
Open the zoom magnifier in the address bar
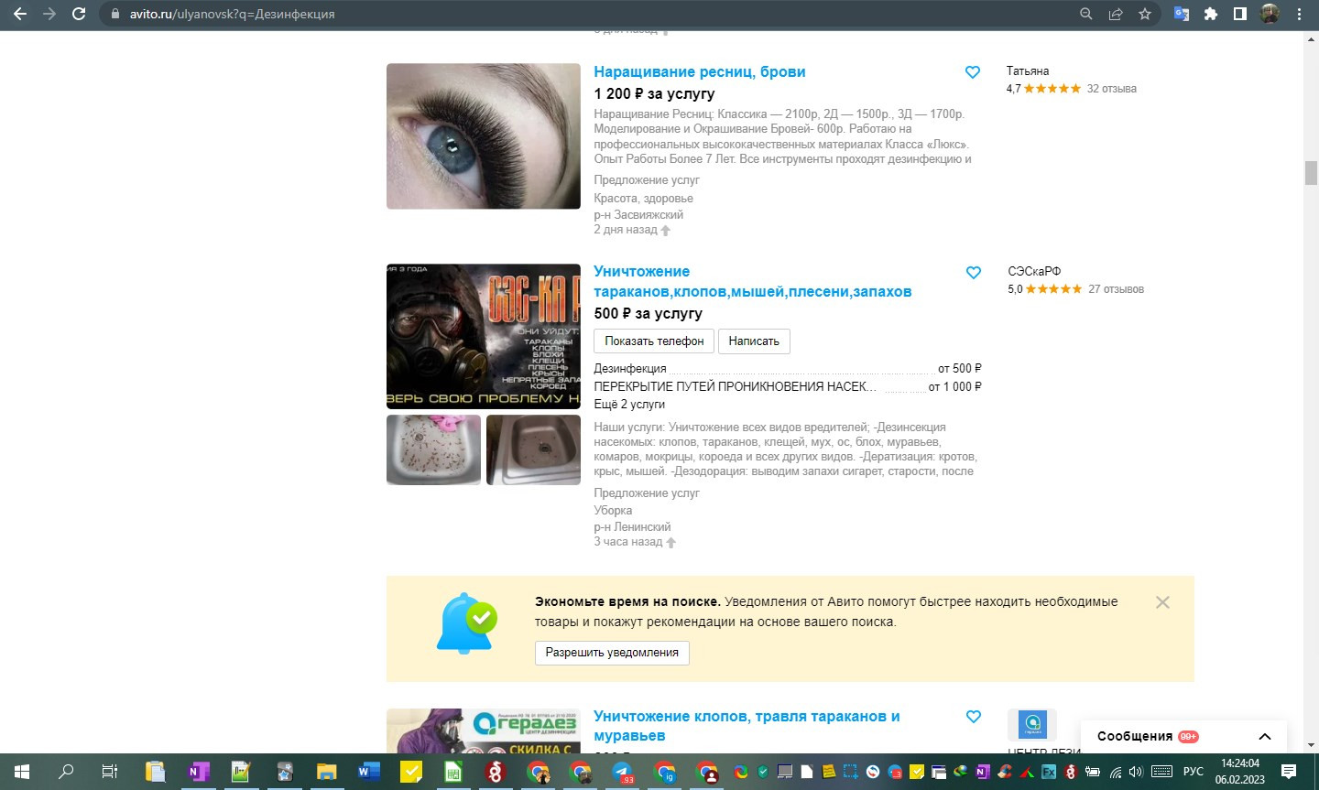click(x=1086, y=14)
